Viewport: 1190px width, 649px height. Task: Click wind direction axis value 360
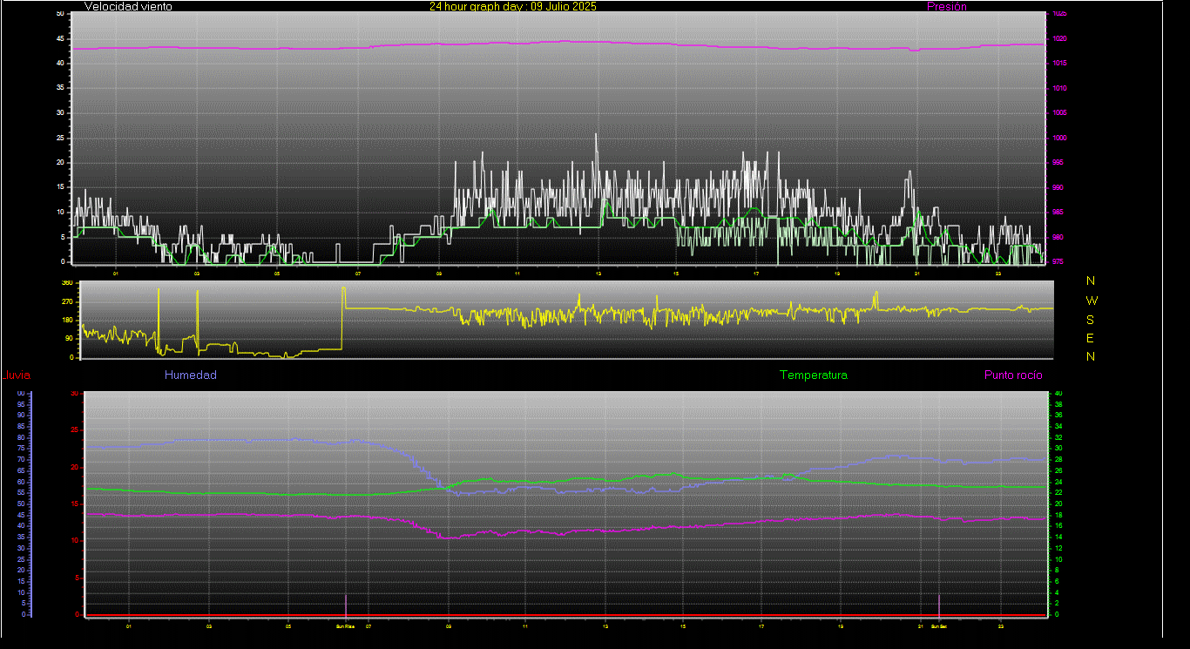point(66,283)
